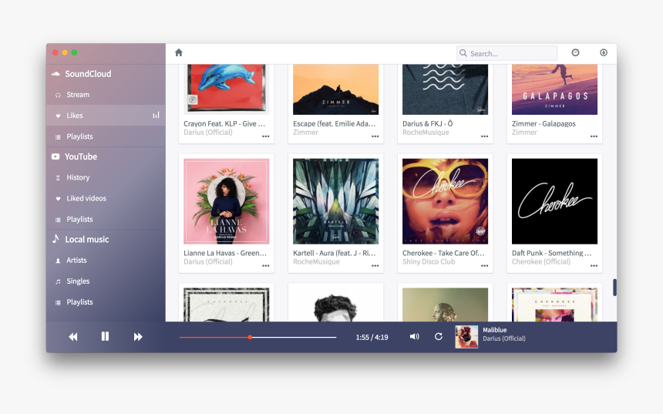Click the search magnifier icon
Screen dimensions: 663x414
(x=463, y=53)
